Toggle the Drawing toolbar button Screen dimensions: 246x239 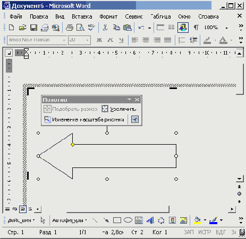tap(183, 28)
